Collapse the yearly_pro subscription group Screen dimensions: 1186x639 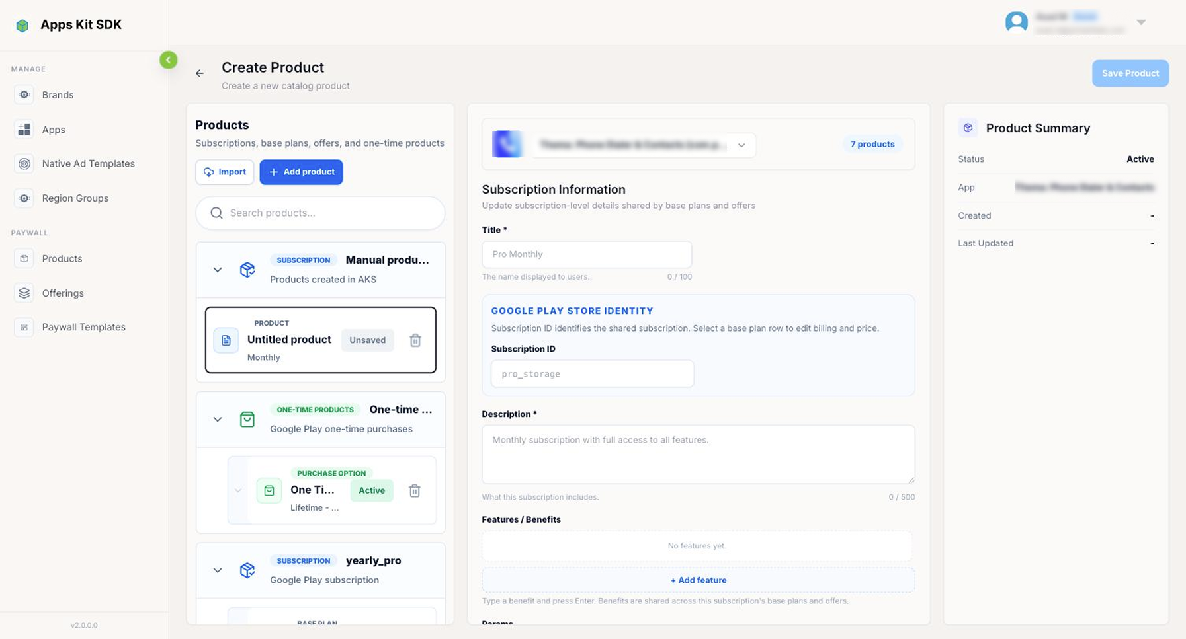point(218,570)
